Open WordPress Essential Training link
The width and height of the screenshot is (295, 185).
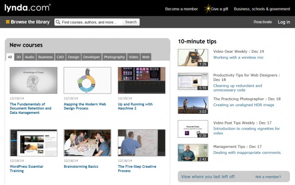pos(26,169)
